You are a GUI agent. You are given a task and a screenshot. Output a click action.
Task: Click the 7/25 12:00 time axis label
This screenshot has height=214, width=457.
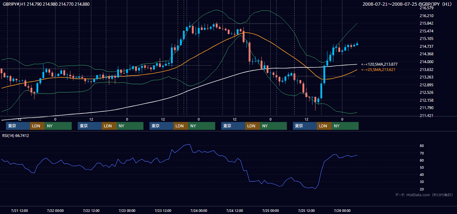(306, 210)
